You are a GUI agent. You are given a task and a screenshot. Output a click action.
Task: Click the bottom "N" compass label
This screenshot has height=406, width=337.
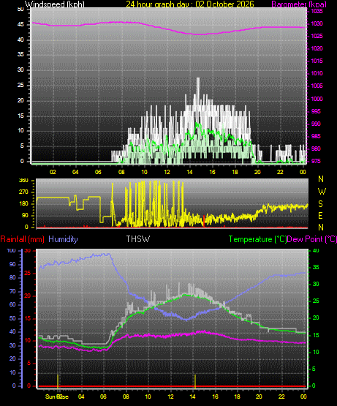[321, 228]
